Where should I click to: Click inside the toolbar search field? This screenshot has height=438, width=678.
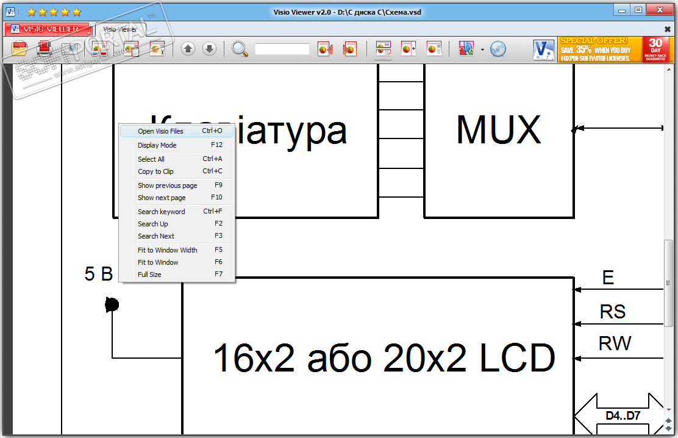coord(282,49)
